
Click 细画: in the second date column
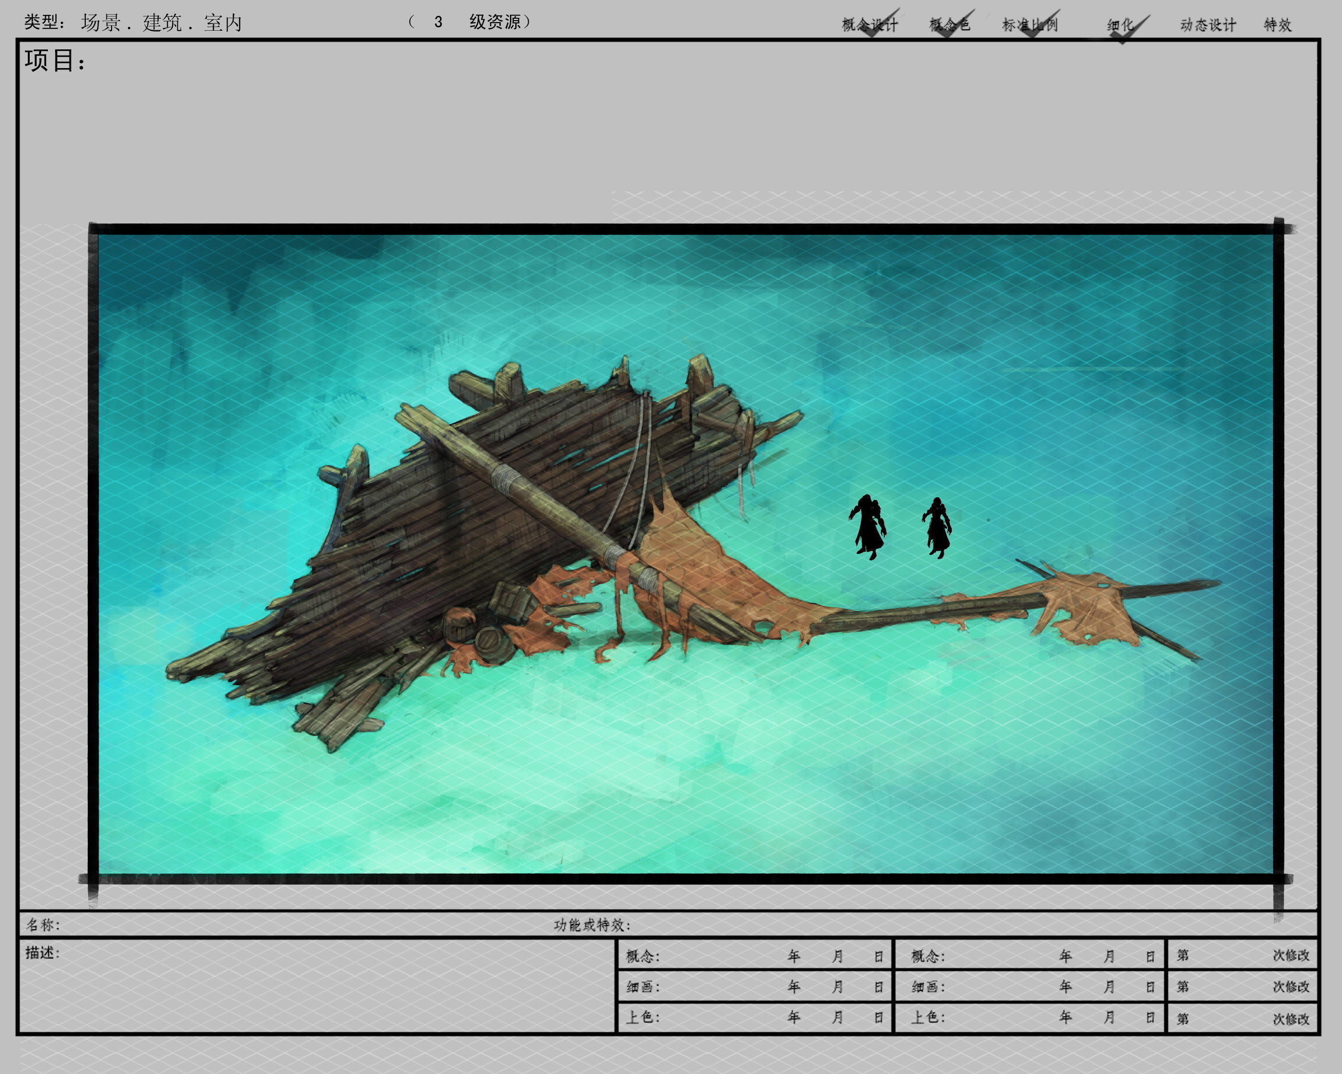pyautogui.click(x=927, y=986)
